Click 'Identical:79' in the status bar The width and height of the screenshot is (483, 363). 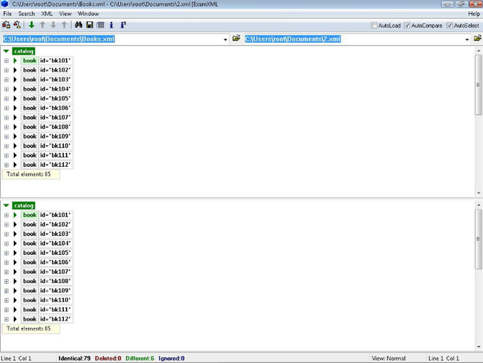point(74,358)
